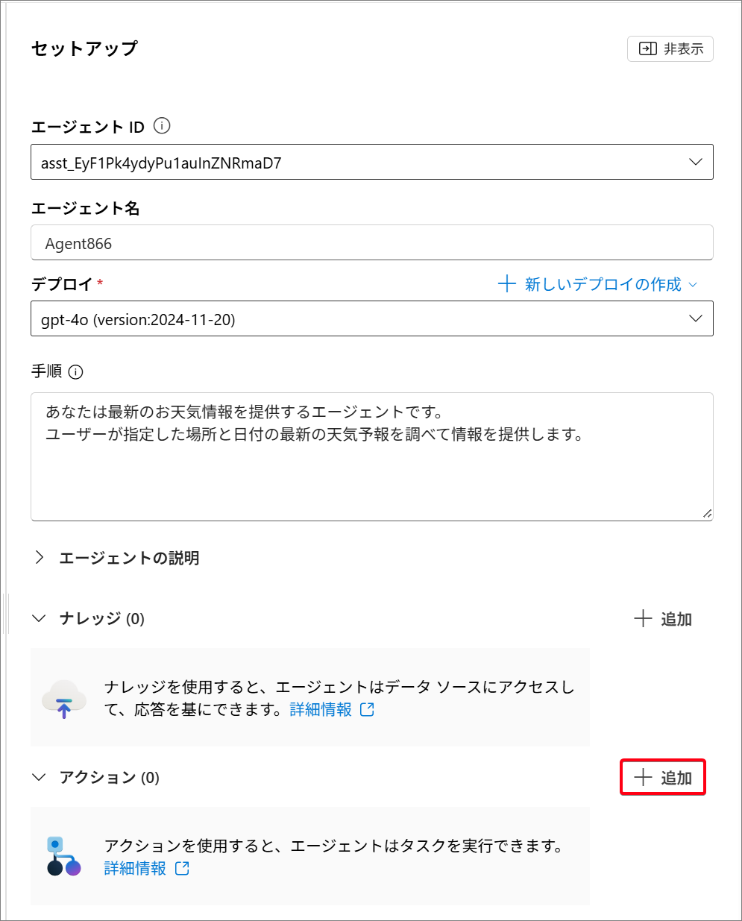Open 詳細情報 link in knowledge description
This screenshot has height=921, width=742.
[x=321, y=709]
